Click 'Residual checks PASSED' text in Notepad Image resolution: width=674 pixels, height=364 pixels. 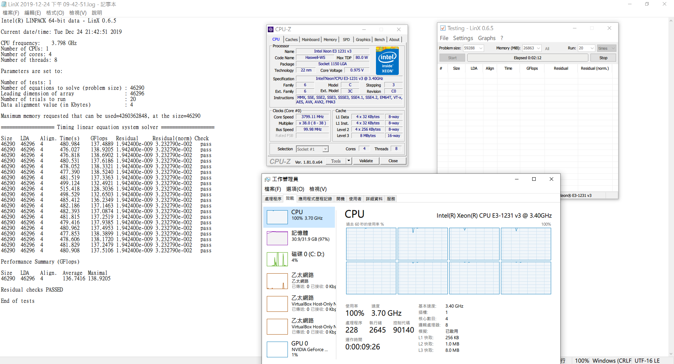[32, 290]
